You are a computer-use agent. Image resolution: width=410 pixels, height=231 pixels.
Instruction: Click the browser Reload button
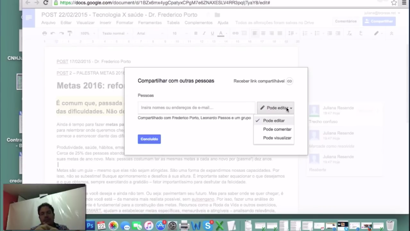click(46, 2)
